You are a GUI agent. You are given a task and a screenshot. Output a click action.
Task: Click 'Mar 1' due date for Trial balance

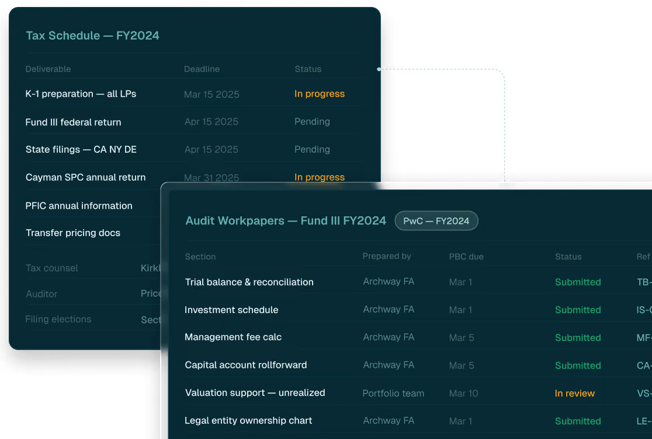[x=460, y=282]
